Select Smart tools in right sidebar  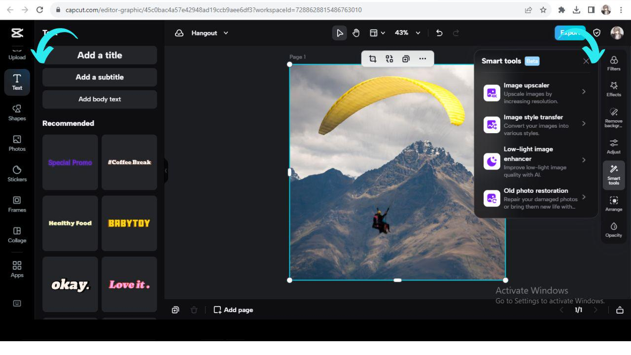(x=614, y=175)
